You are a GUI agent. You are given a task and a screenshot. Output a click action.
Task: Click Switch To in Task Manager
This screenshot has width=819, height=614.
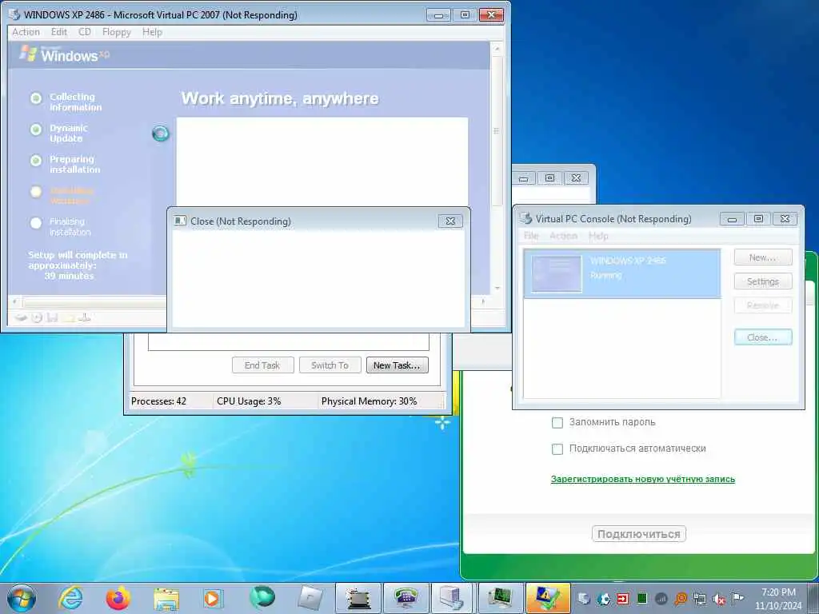pyautogui.click(x=330, y=365)
